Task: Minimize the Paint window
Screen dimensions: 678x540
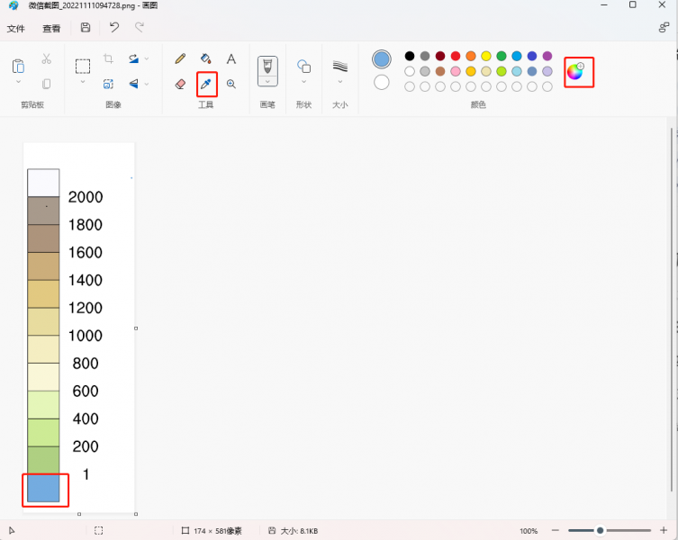Action: point(604,5)
